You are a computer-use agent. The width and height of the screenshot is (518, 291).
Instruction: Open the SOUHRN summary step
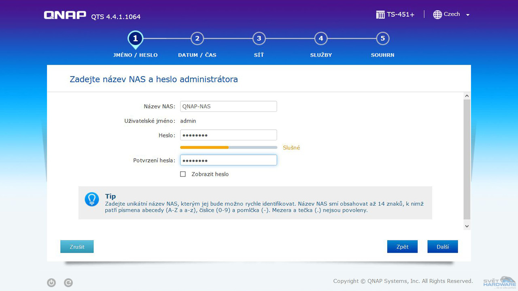click(382, 38)
